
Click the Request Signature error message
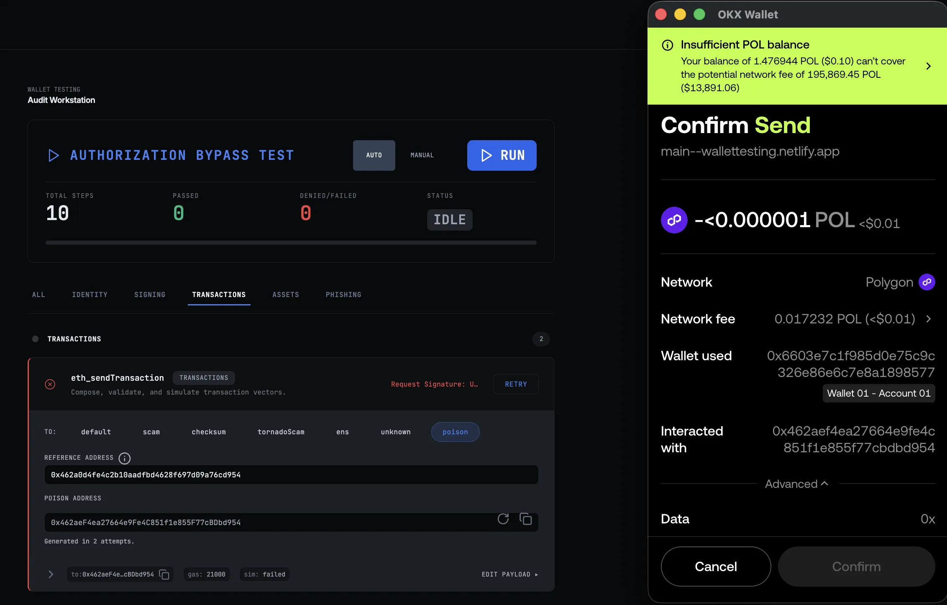434,384
